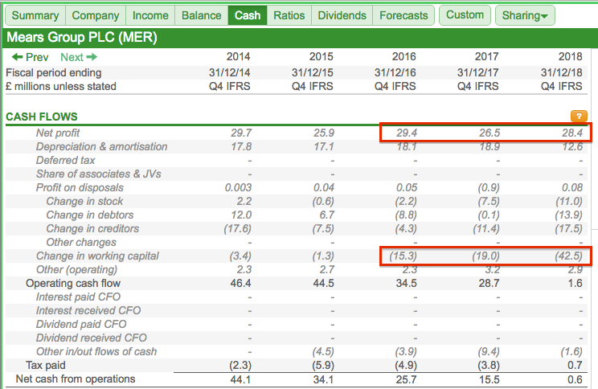The width and height of the screenshot is (598, 389).
Task: Click the 2014 change in creditors (17.6)
Action: [x=238, y=229]
